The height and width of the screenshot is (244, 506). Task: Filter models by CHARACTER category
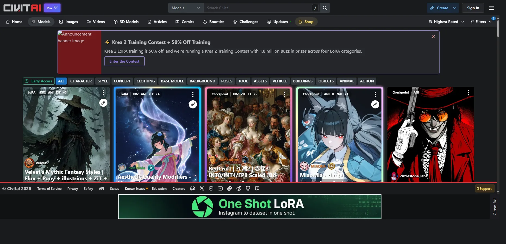pos(81,81)
